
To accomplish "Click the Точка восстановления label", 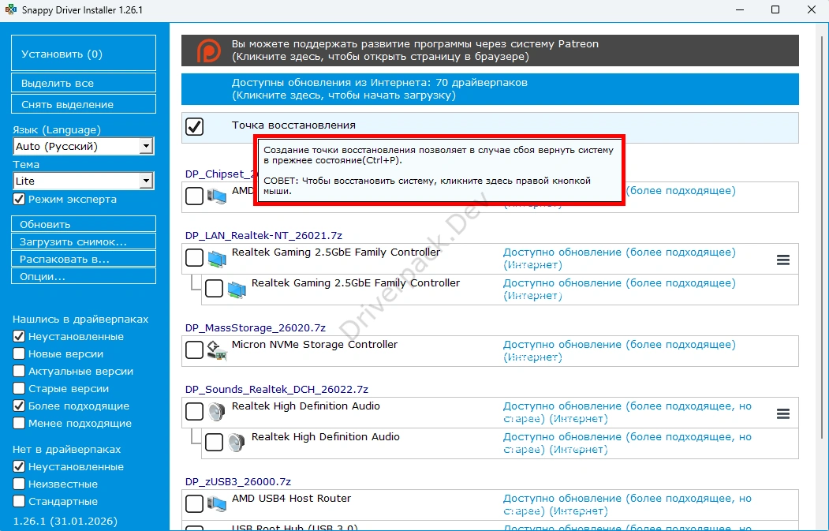I will click(x=293, y=125).
